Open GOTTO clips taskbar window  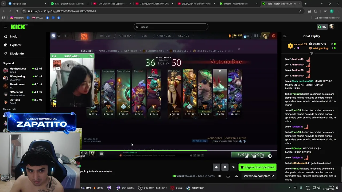(92, 188)
